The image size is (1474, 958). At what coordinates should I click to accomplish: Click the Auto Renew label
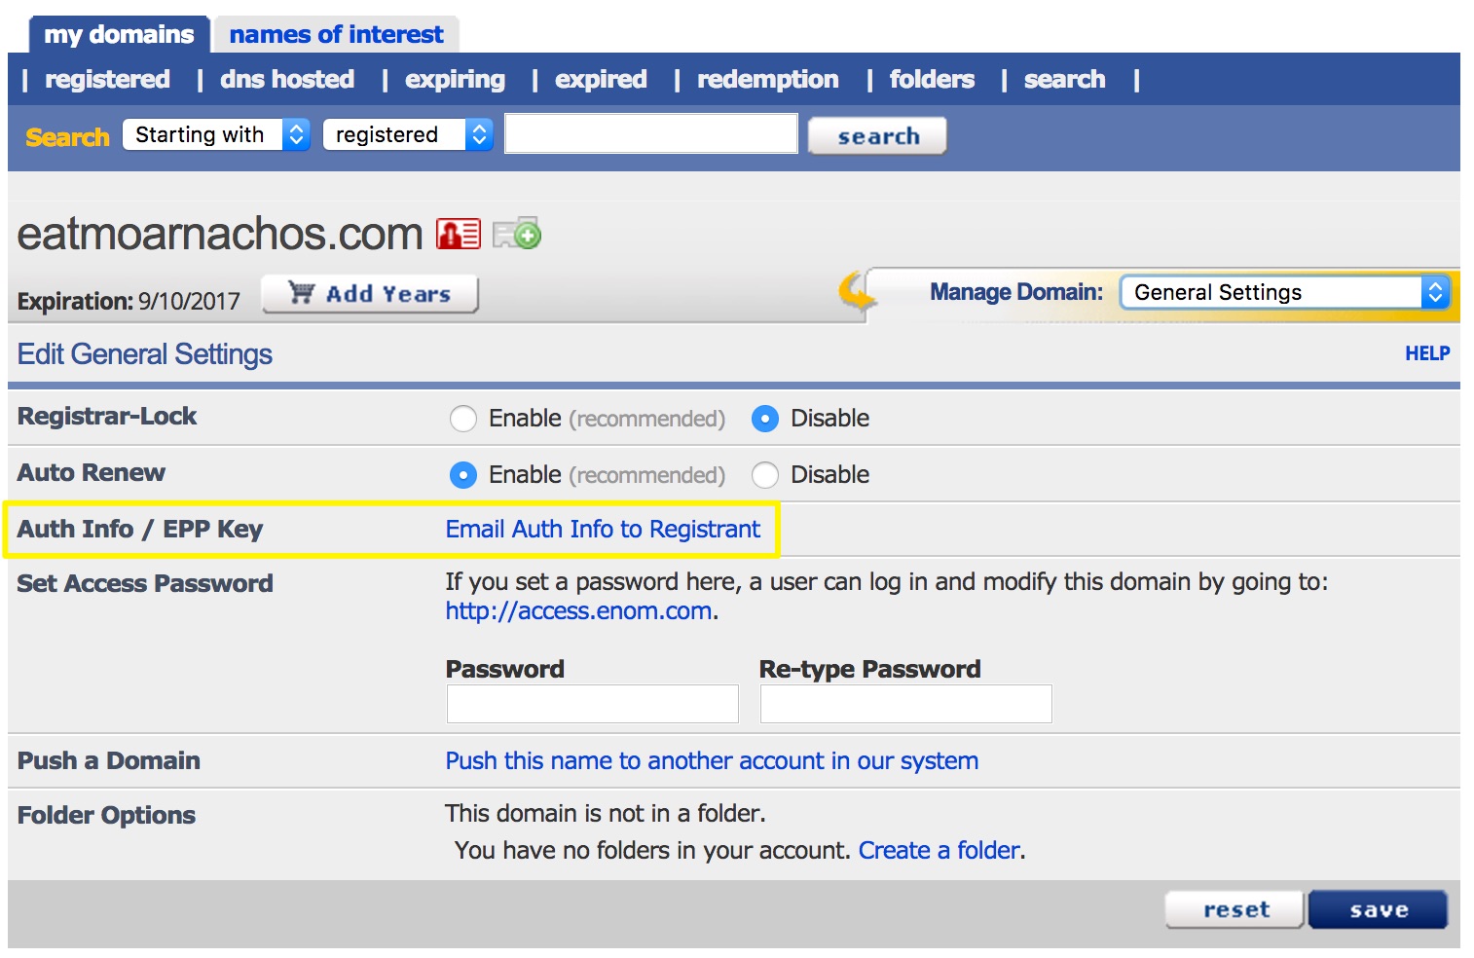tap(92, 472)
